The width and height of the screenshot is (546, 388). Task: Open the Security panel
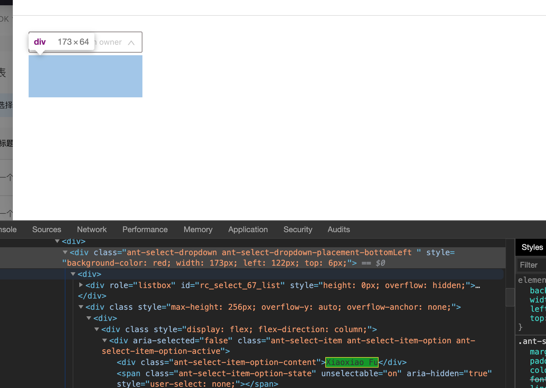tap(297, 229)
